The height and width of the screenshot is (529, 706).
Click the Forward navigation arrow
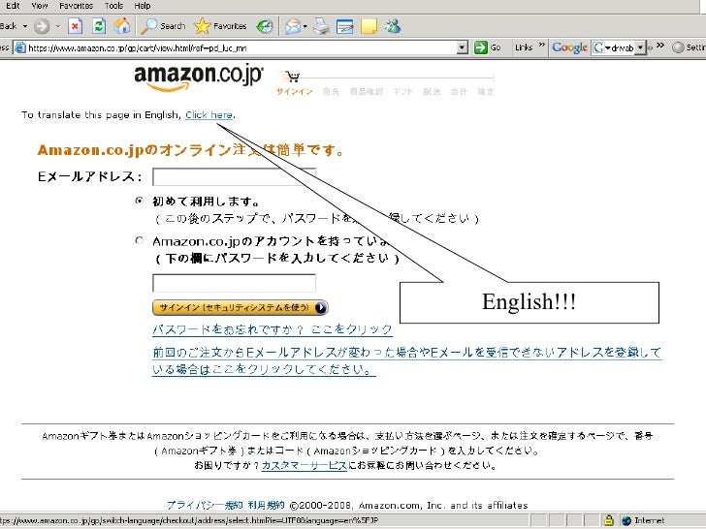(42, 26)
